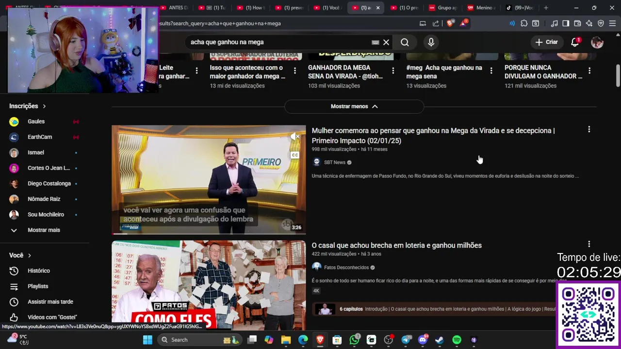This screenshot has height=349, width=621.
Task: Open browser extensions puzzle icon
Action: pos(524,23)
